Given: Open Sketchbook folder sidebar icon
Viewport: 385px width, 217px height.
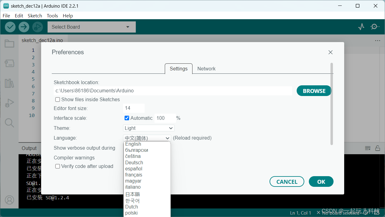Looking at the screenshot, I should coord(9,44).
